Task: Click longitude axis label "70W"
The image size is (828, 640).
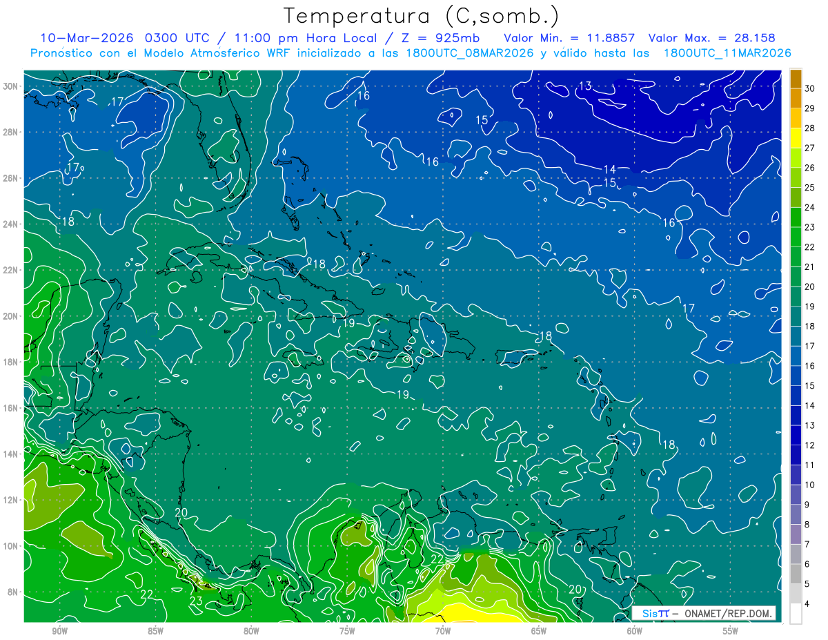Action: point(443,631)
